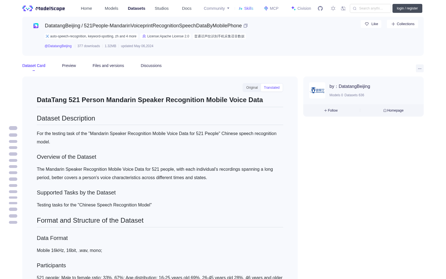Show the Original language version
This screenshot has height=279, width=446.
[252, 88]
